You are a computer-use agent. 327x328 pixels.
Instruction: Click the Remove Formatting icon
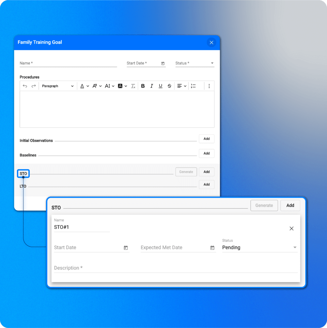[133, 86]
